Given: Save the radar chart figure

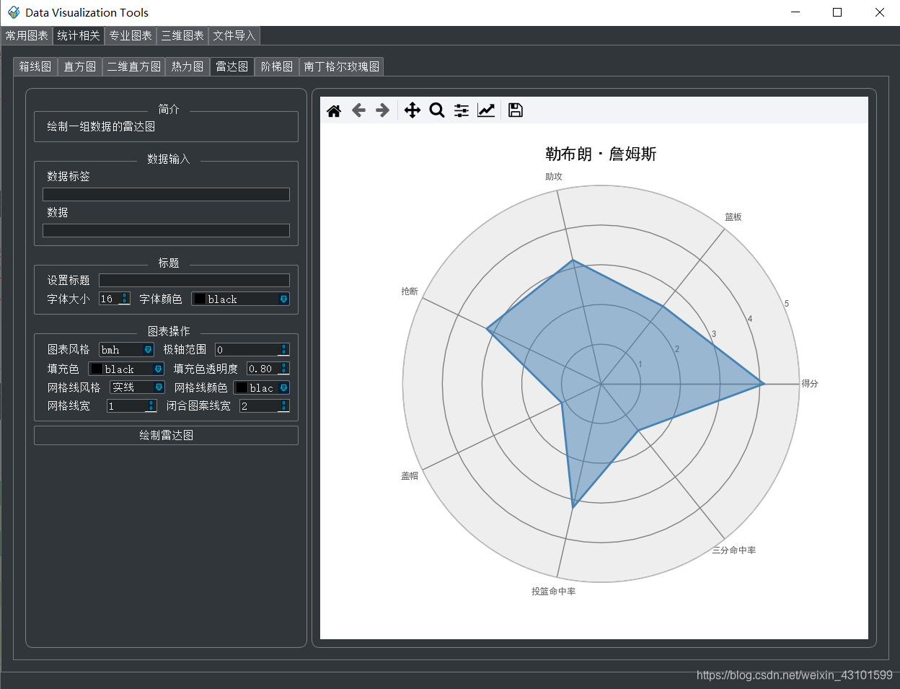Looking at the screenshot, I should click(516, 110).
